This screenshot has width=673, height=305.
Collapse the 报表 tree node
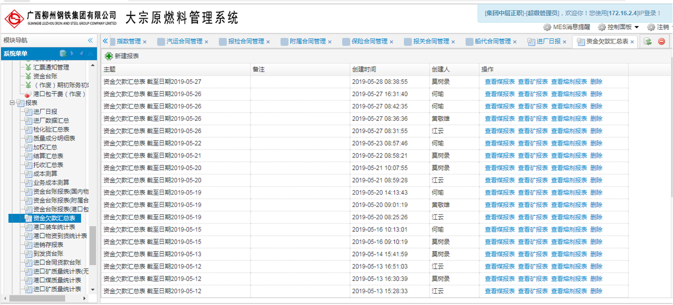[12, 103]
